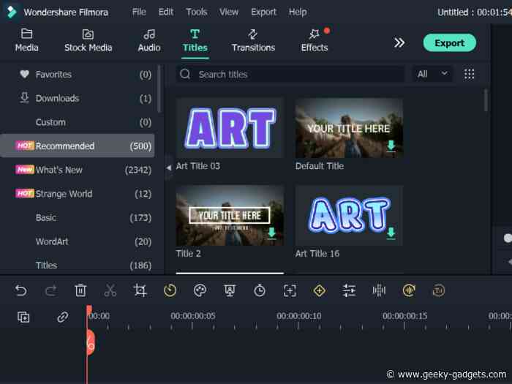Image resolution: width=512 pixels, height=384 pixels.
Task: Expand more tabs with double chevron
Action: 399,42
